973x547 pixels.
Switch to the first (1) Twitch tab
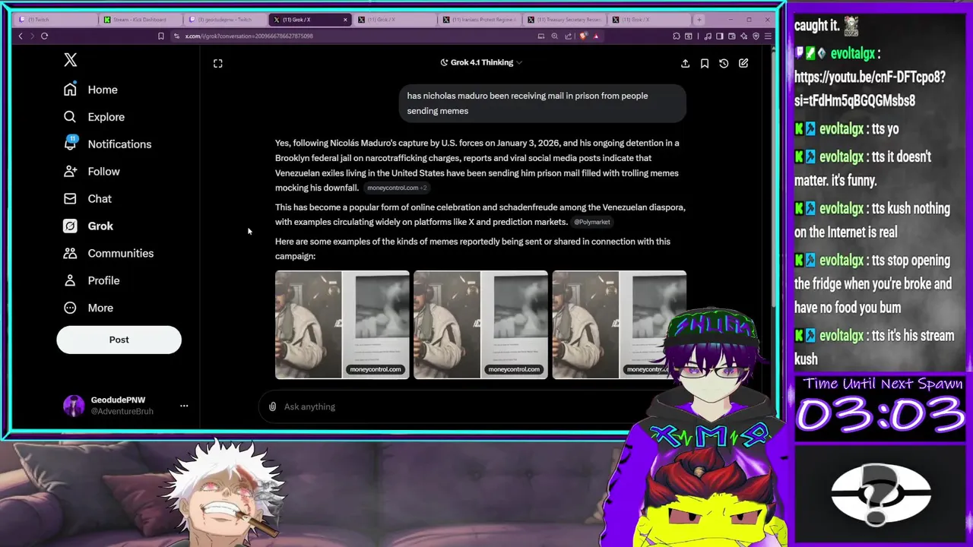pos(54,20)
